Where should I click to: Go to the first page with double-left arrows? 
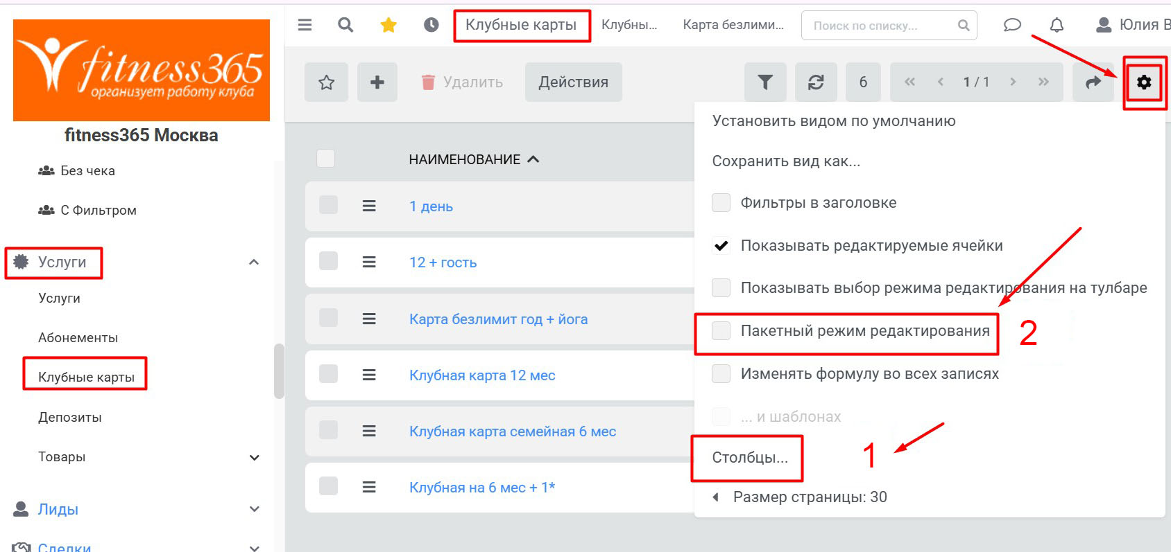point(909,82)
